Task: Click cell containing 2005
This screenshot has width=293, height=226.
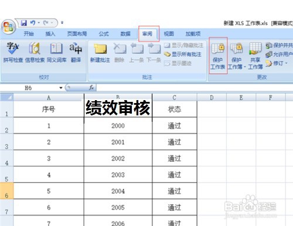Action: 118,207
